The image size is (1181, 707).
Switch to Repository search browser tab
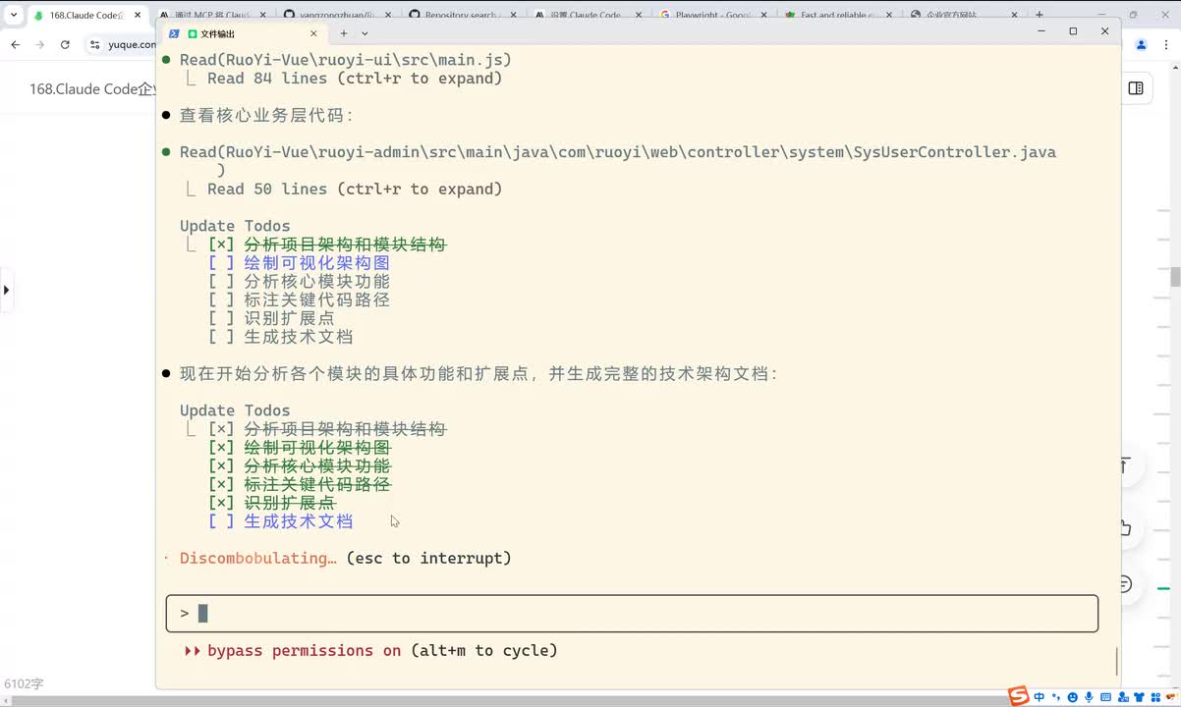(463, 16)
